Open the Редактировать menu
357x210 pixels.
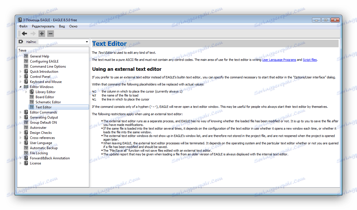43,26
